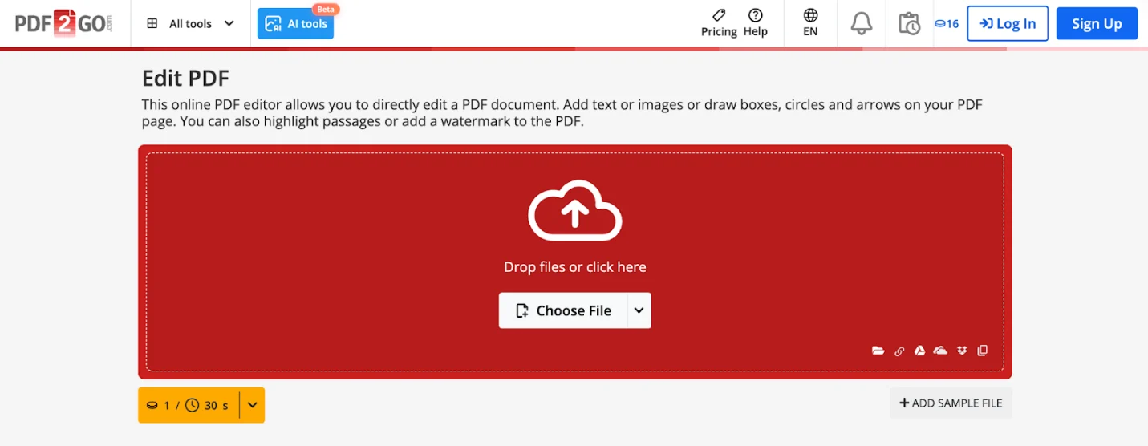
Task: Click the clipboard paste icon in upload area
Action: [983, 351]
